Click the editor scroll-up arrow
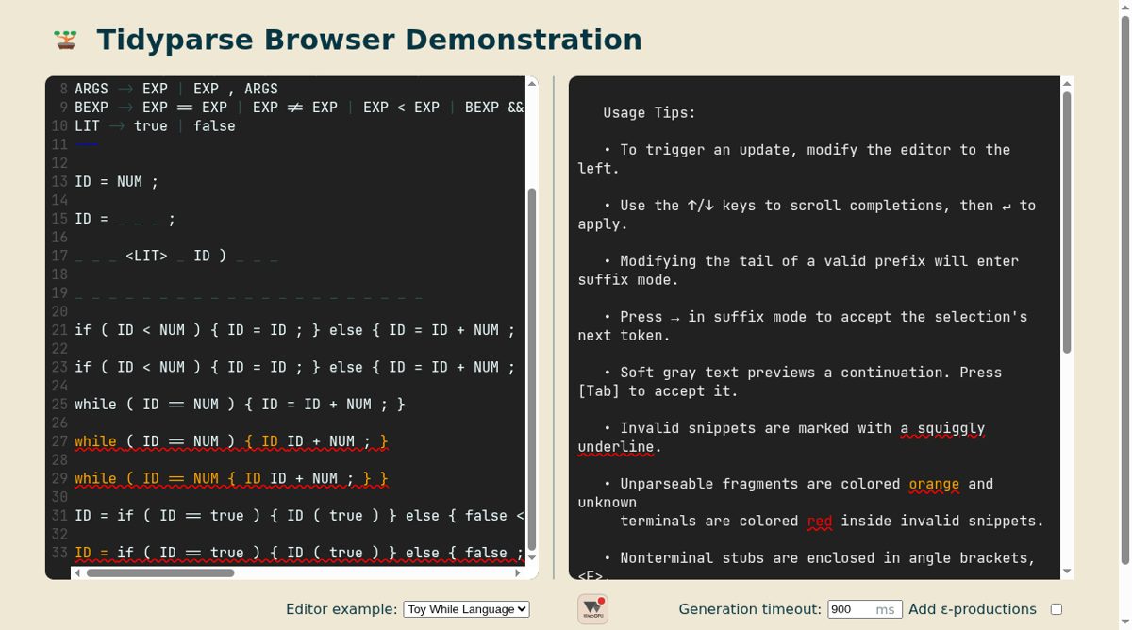The height and width of the screenshot is (630, 1132). pyautogui.click(x=532, y=84)
